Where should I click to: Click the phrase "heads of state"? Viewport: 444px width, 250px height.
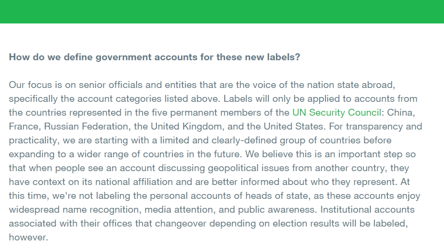(276, 196)
